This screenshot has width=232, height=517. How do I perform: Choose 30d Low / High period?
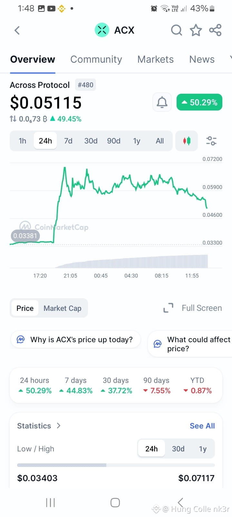click(x=178, y=449)
